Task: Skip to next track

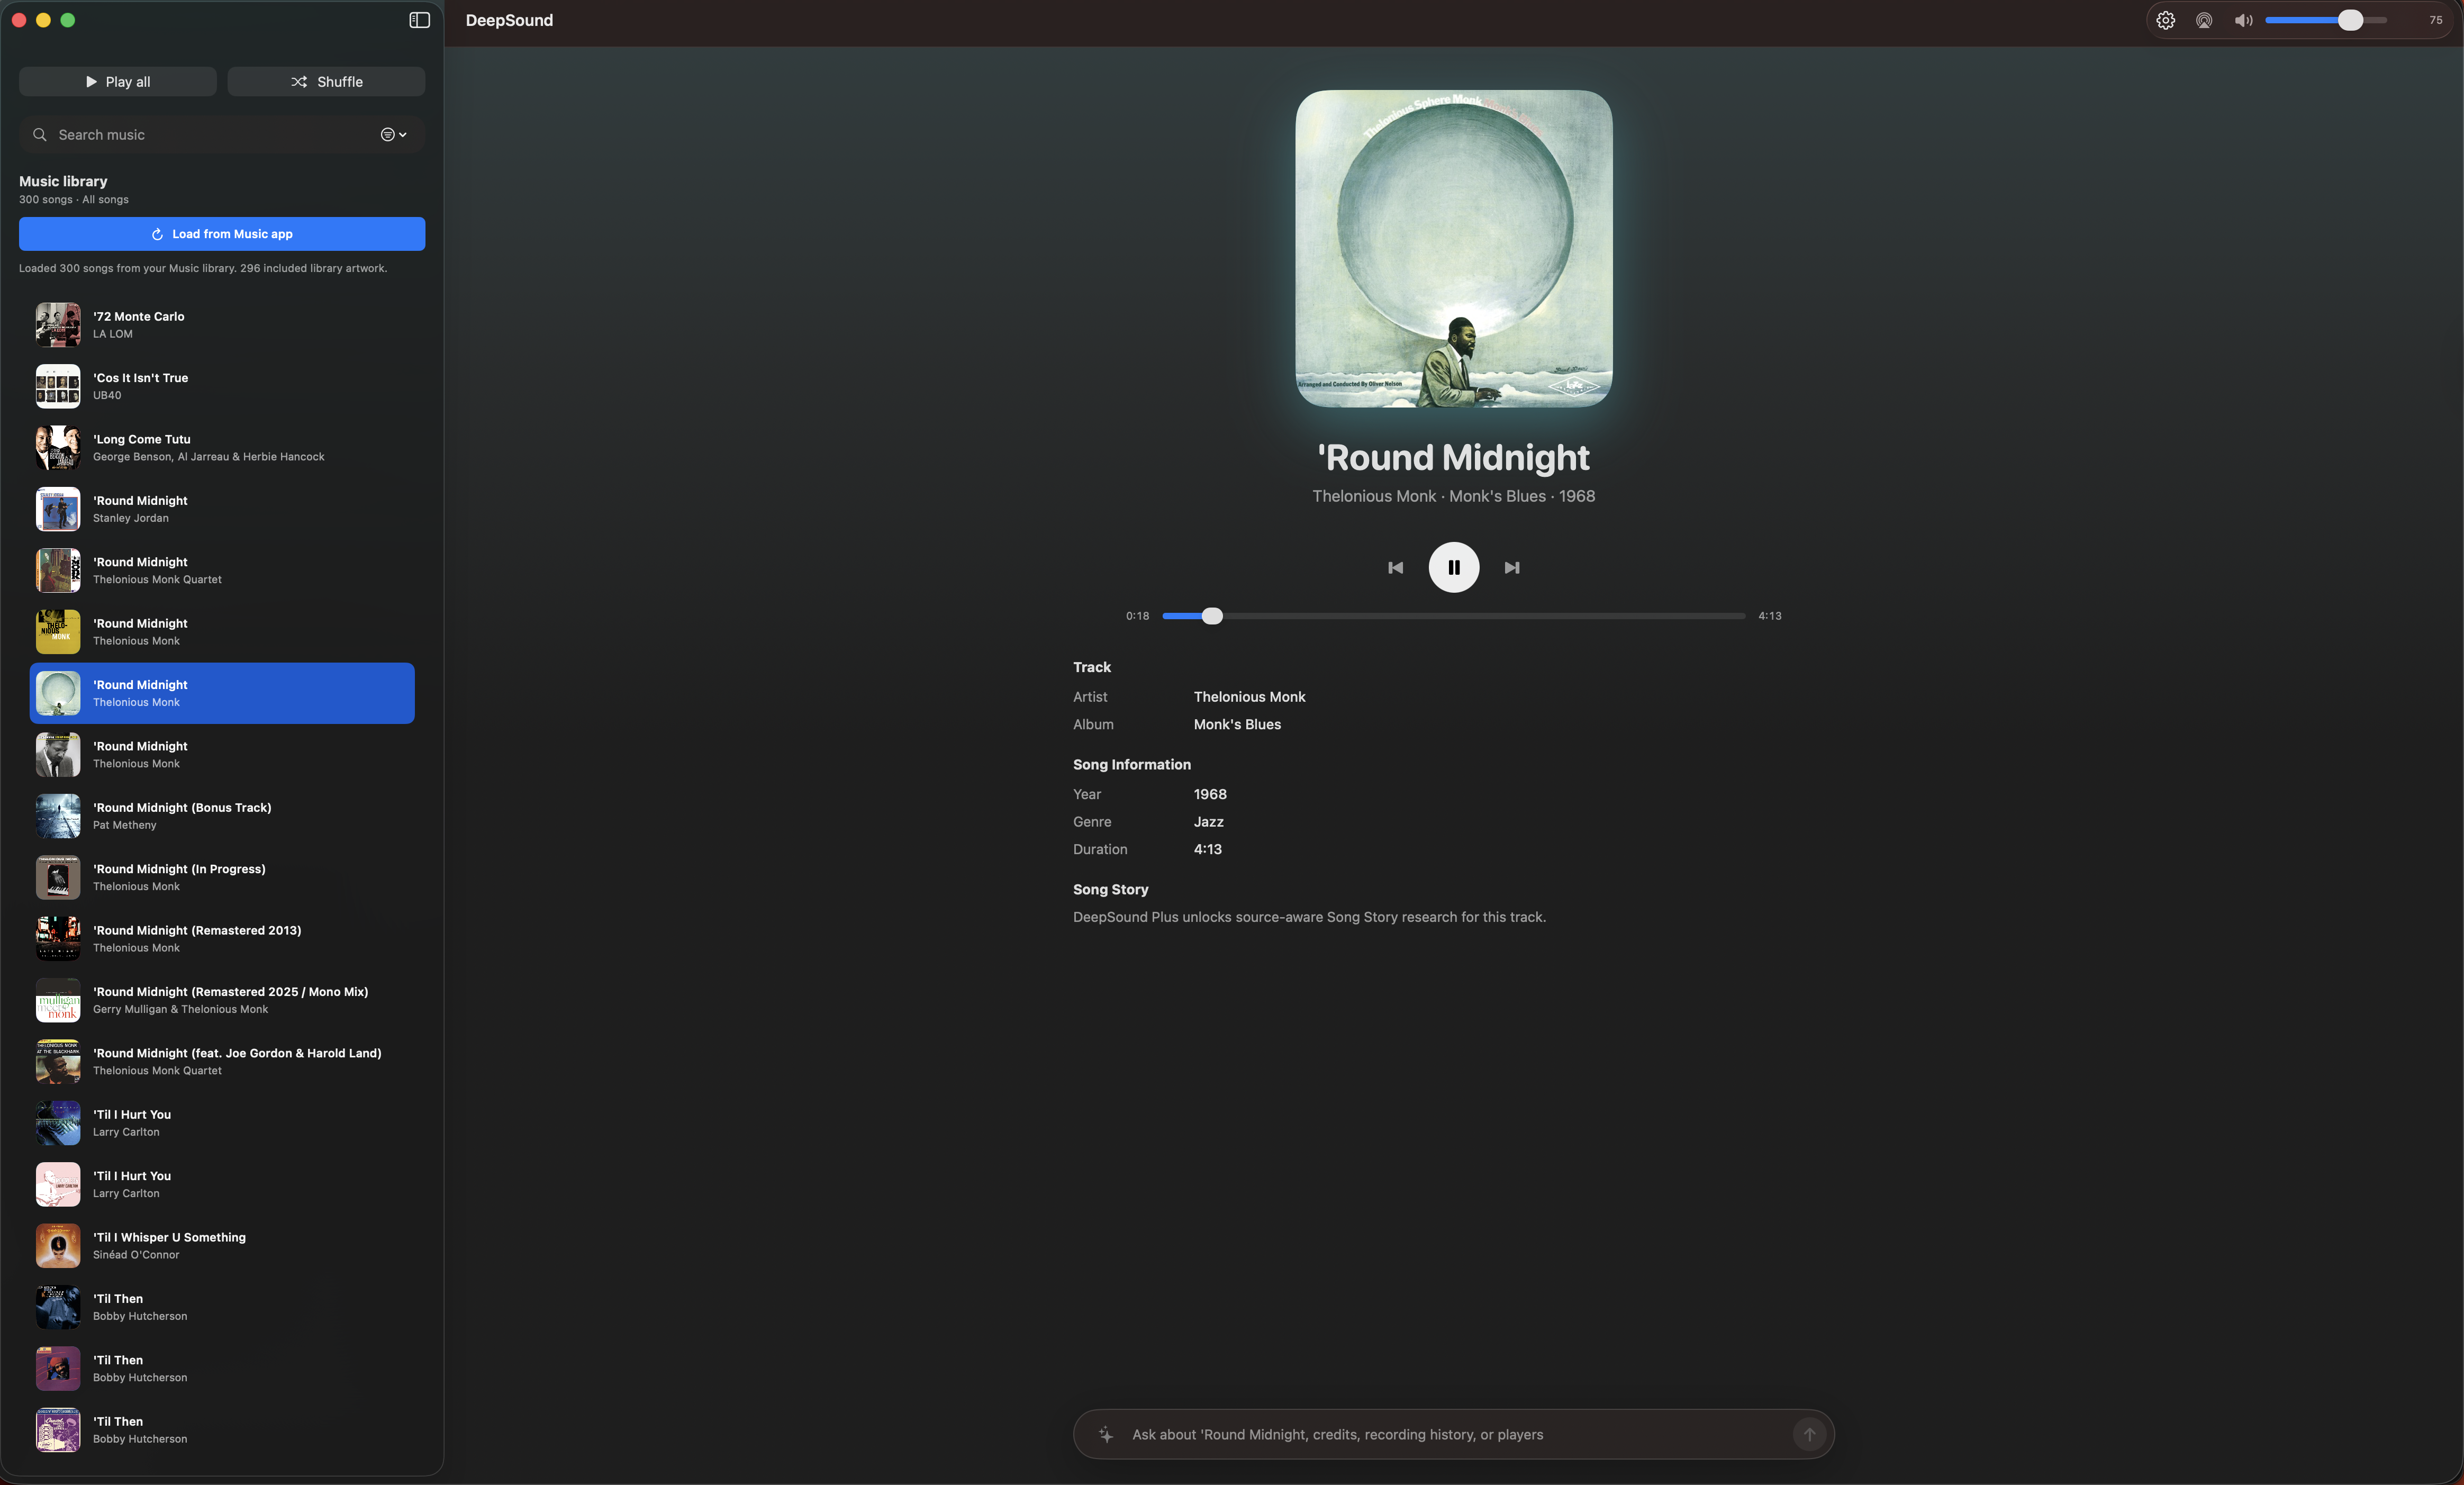Action: pyautogui.click(x=1512, y=568)
